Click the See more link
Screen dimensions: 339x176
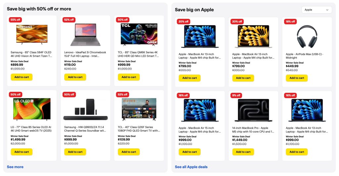tap(15, 167)
